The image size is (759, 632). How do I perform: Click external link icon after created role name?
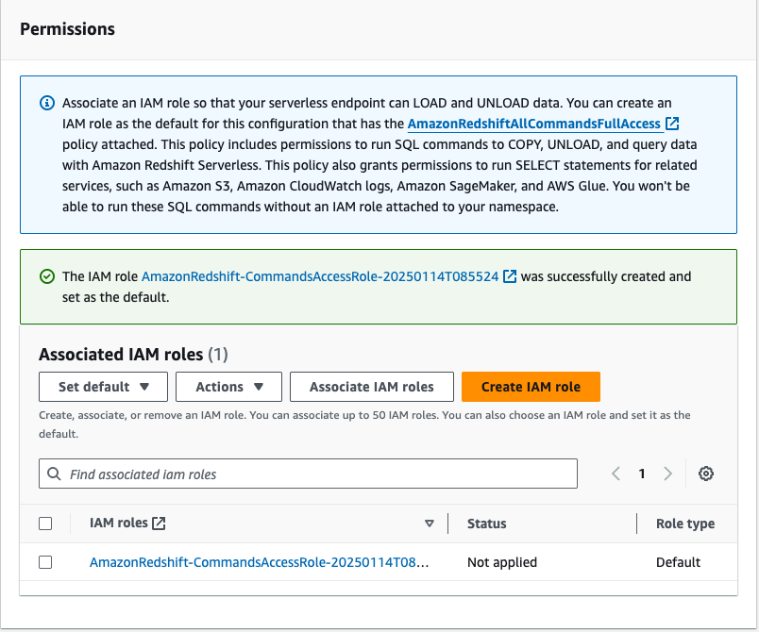(510, 277)
